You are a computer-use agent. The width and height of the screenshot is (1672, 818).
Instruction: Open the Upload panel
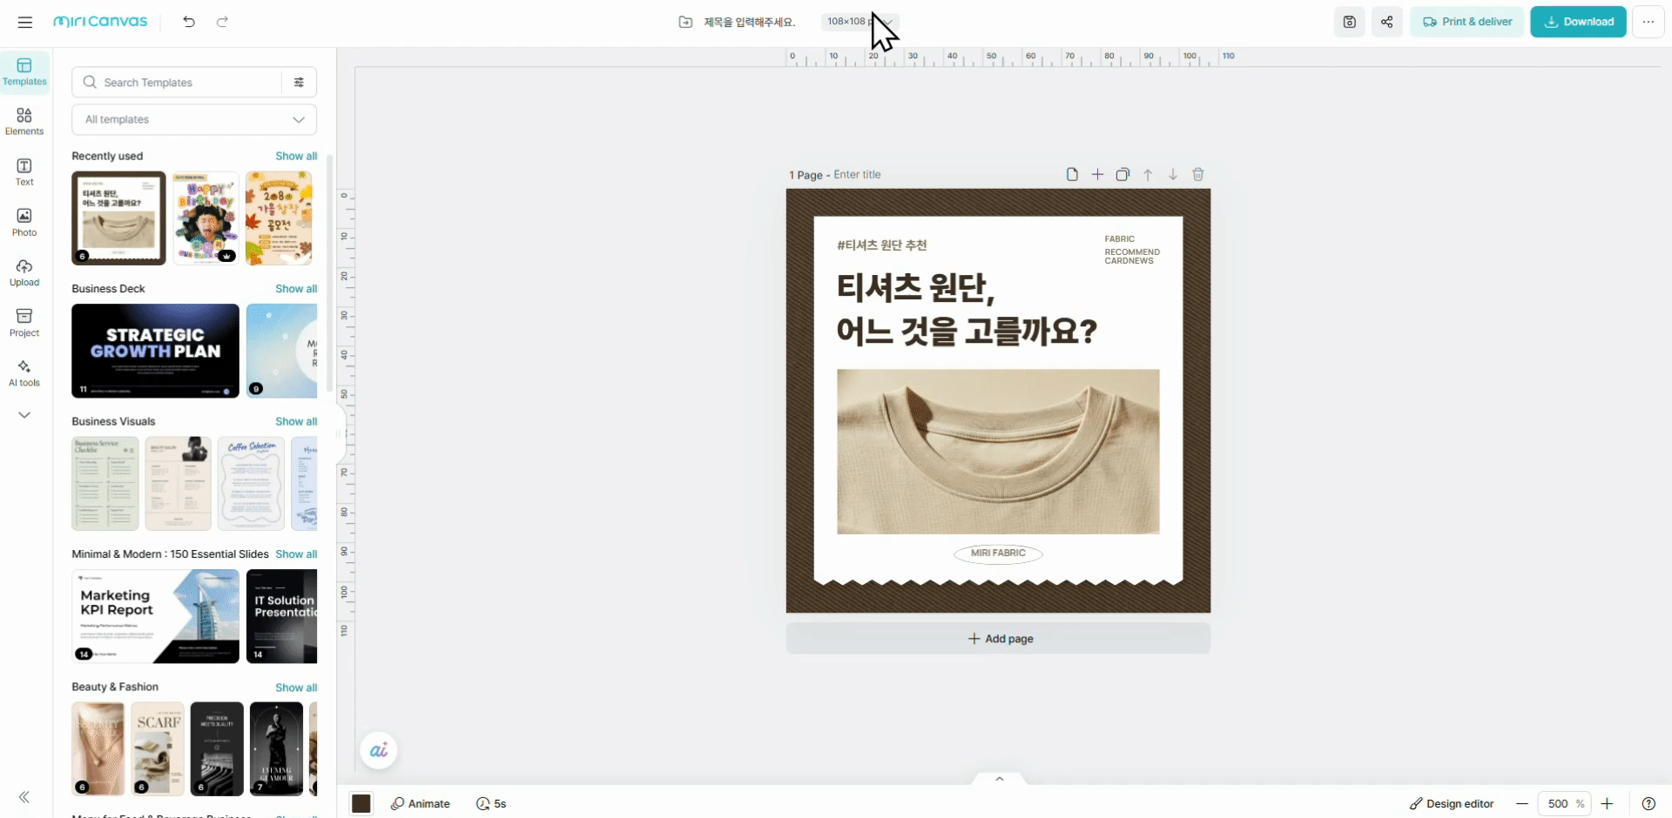point(24,271)
